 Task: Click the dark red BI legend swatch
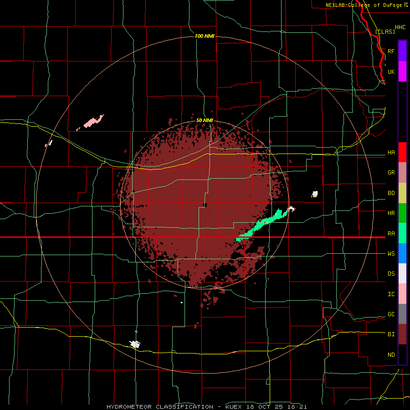(402, 334)
